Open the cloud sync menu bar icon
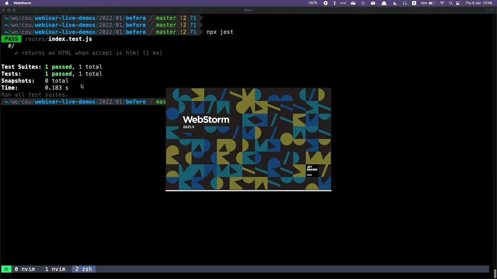 click(x=353, y=3)
